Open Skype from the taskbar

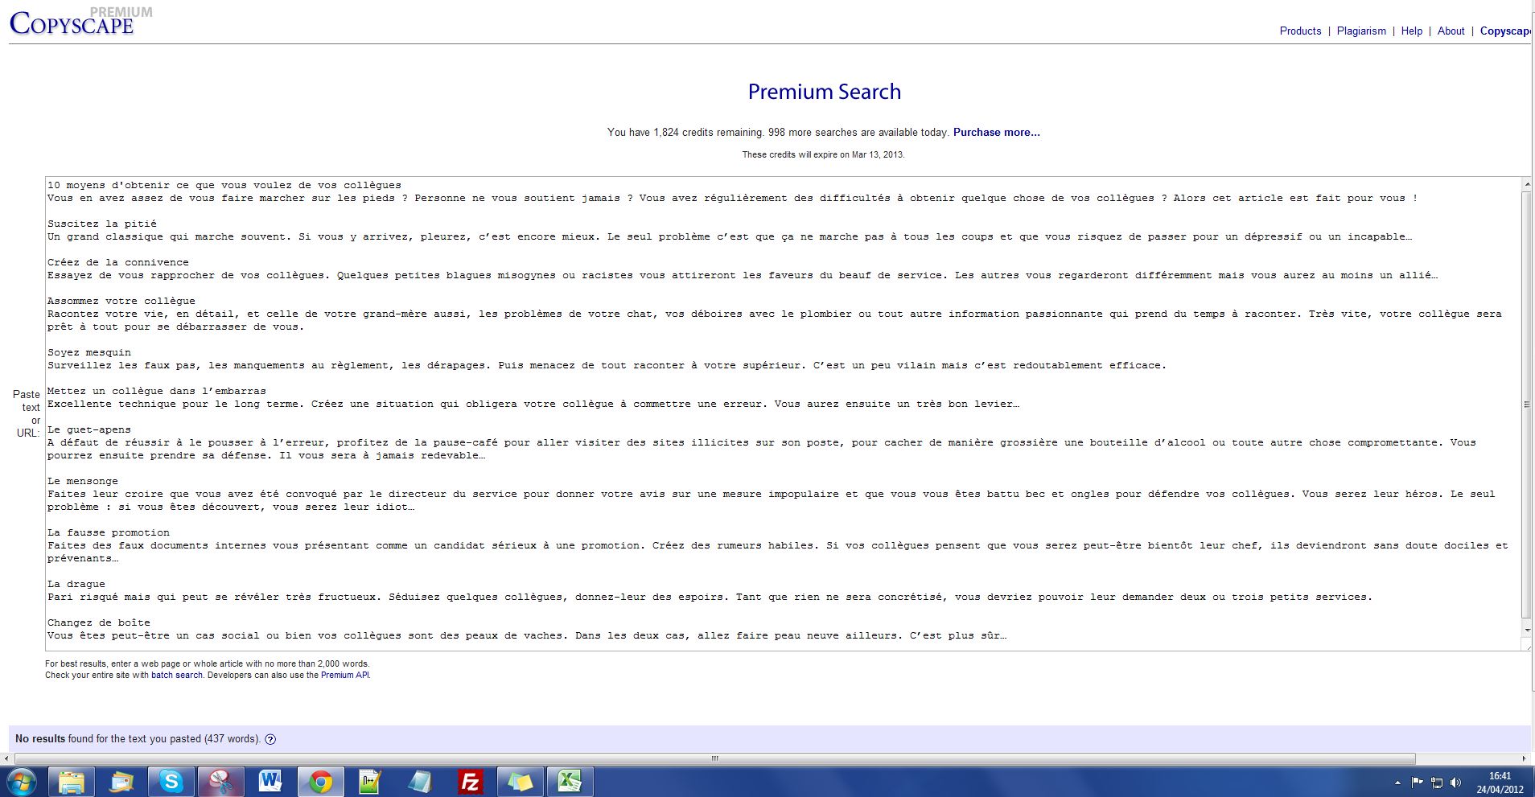pyautogui.click(x=171, y=781)
